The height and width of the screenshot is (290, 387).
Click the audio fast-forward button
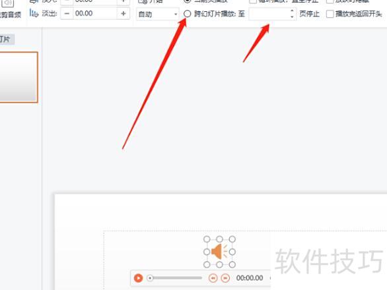tap(225, 278)
